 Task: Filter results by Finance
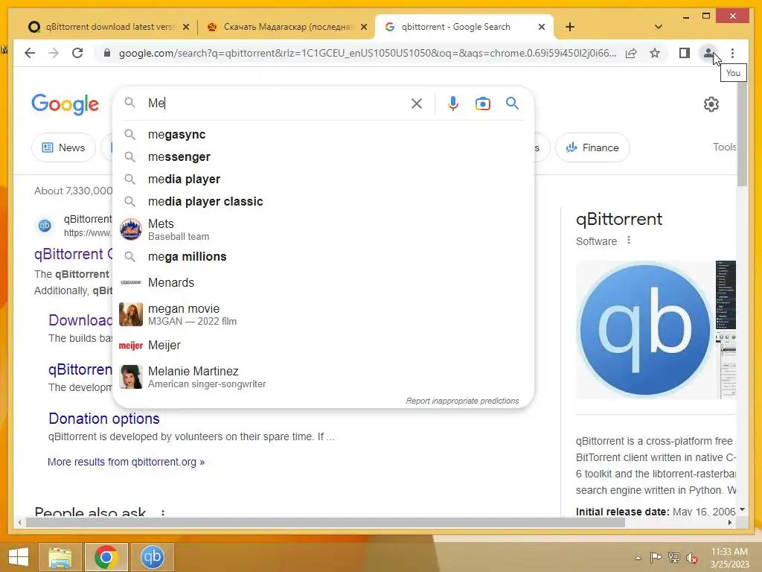pos(592,147)
